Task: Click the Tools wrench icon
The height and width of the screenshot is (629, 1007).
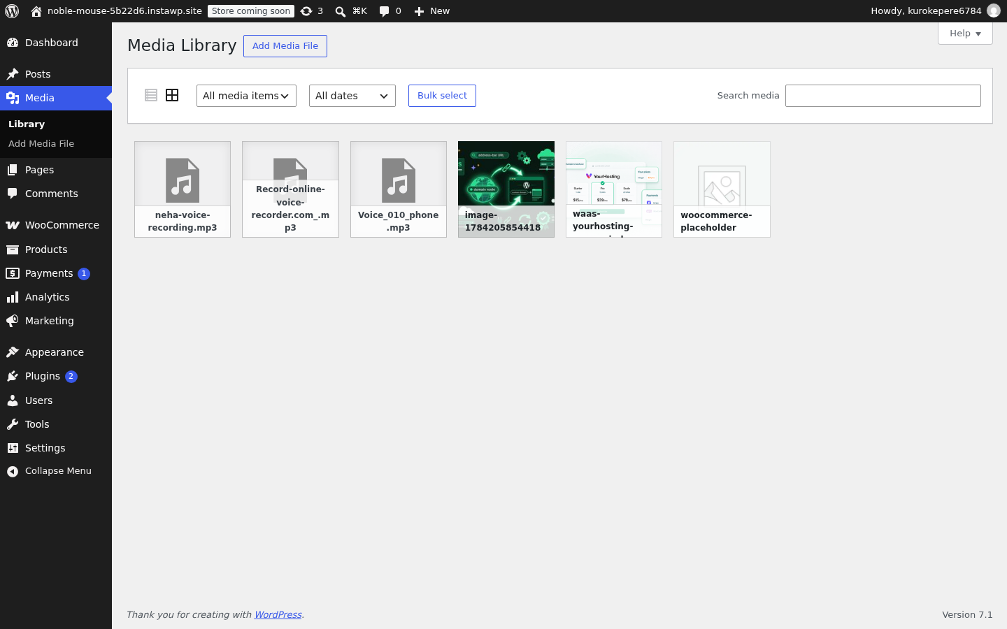Action: 13,424
